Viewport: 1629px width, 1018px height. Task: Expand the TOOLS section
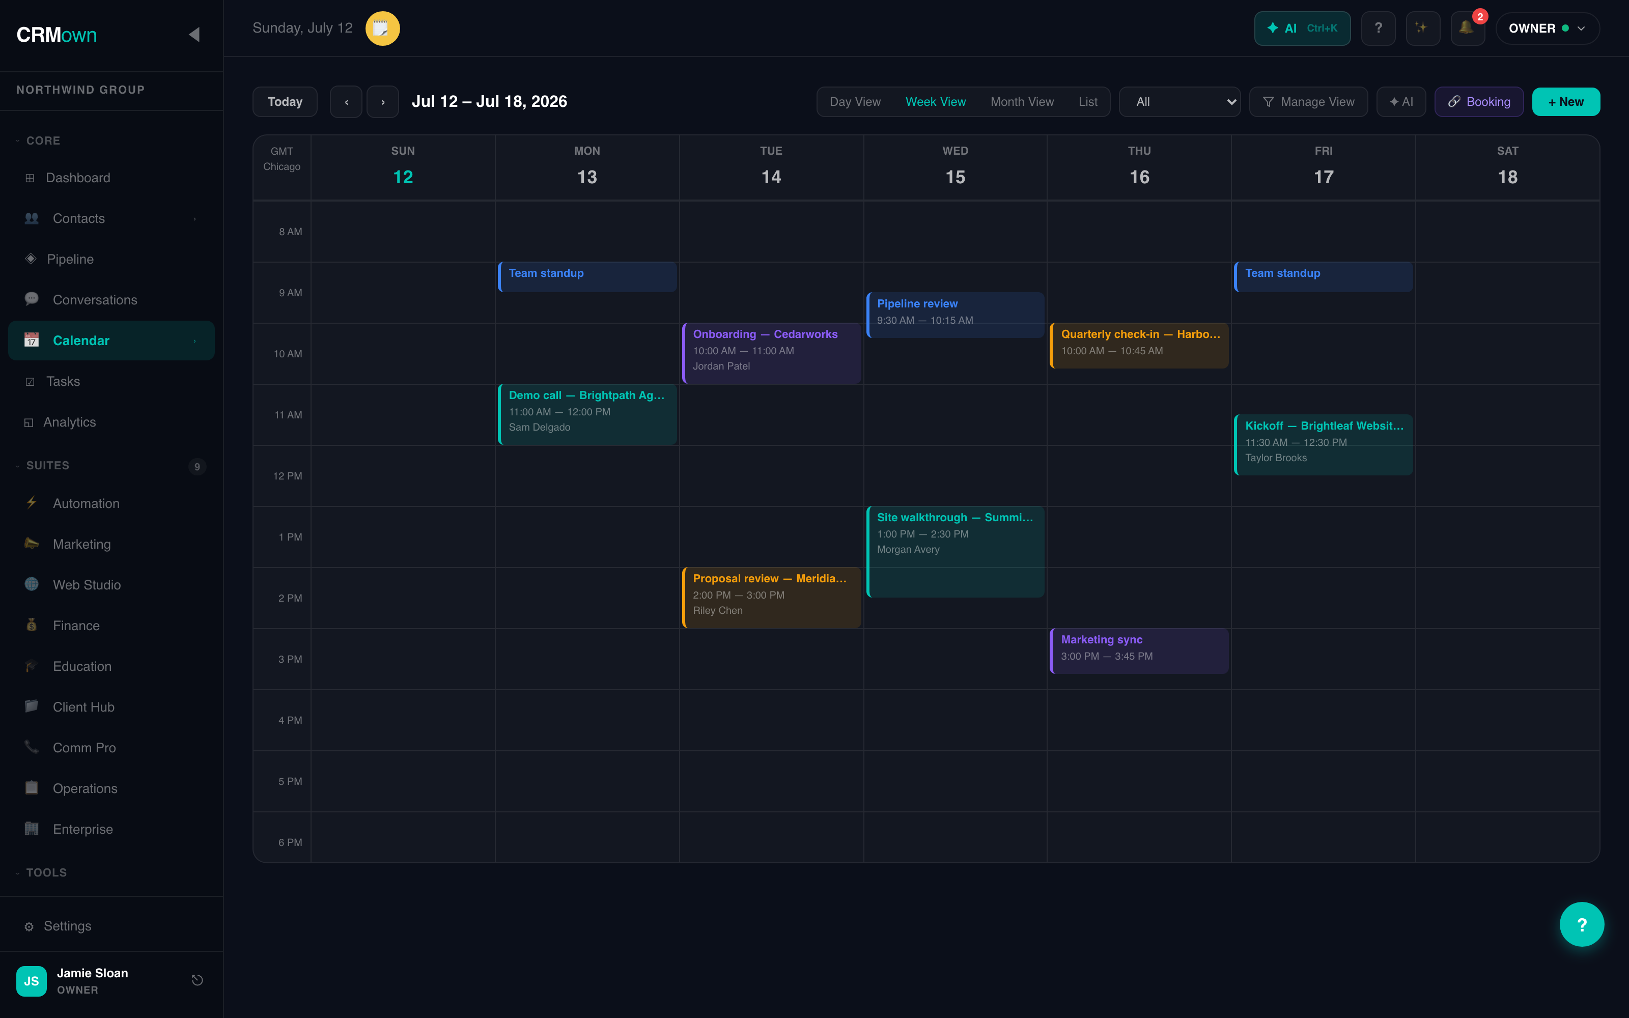coord(41,872)
